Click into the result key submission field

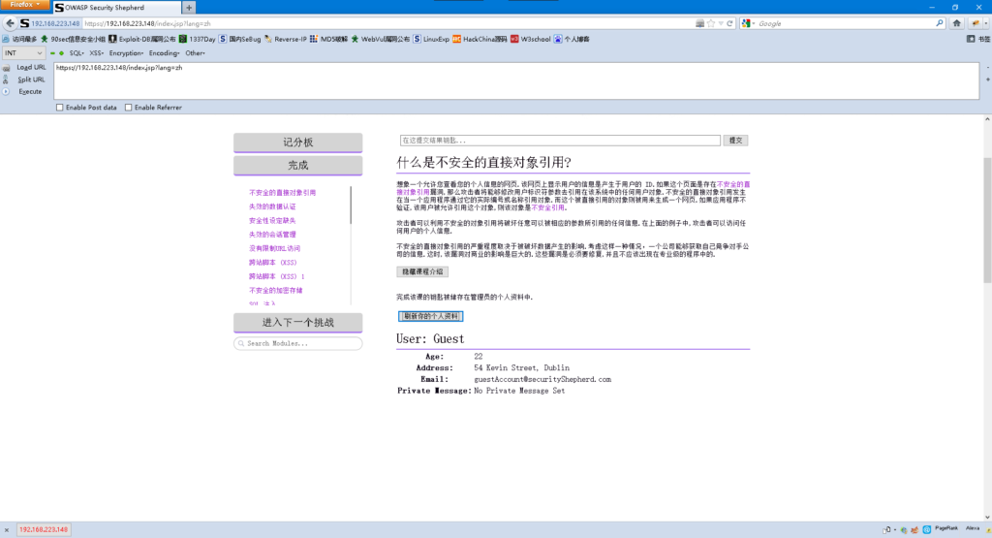560,141
